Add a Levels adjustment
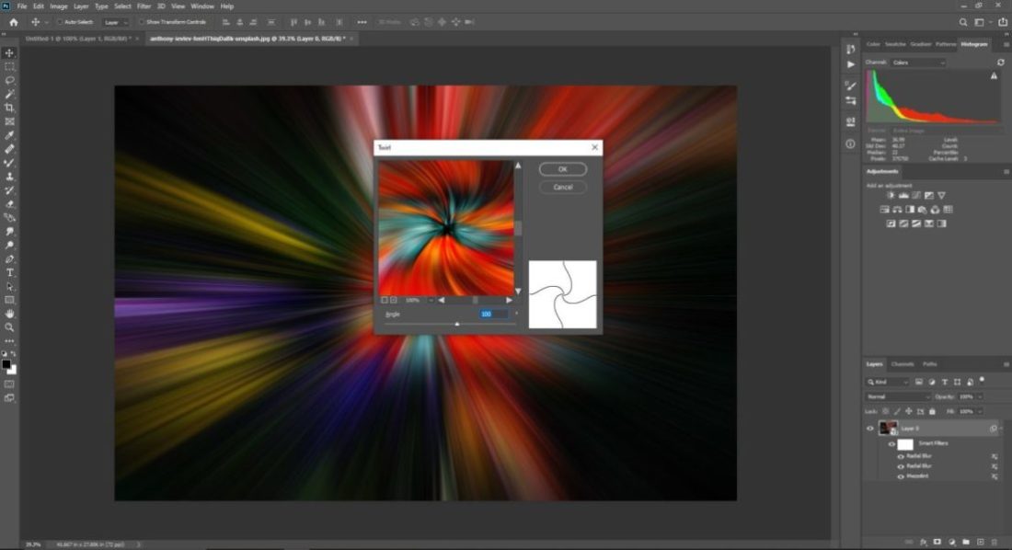This screenshot has width=1012, height=550. pos(903,196)
